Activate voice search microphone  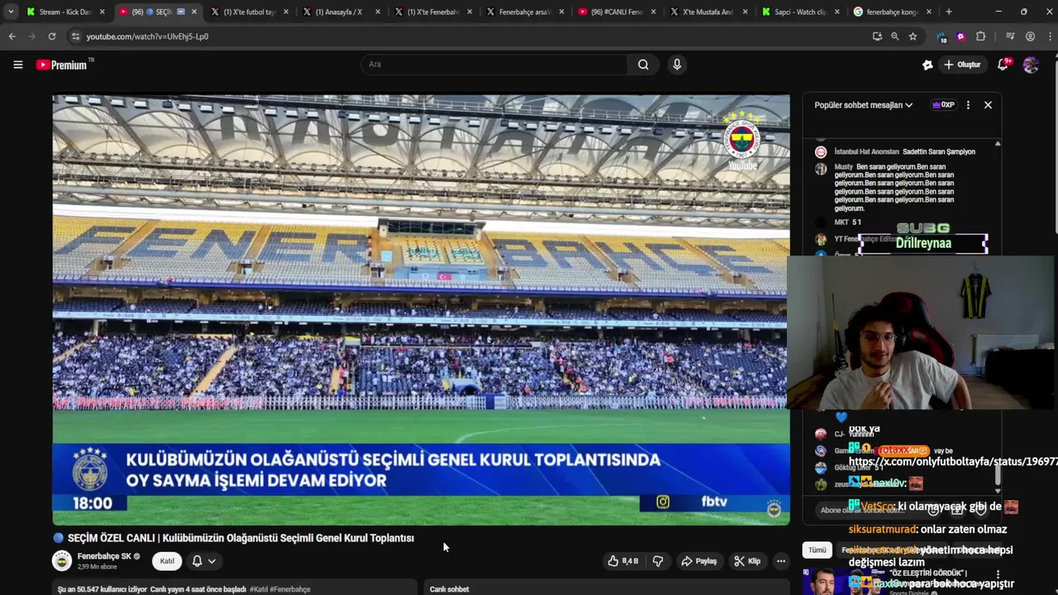tap(677, 64)
